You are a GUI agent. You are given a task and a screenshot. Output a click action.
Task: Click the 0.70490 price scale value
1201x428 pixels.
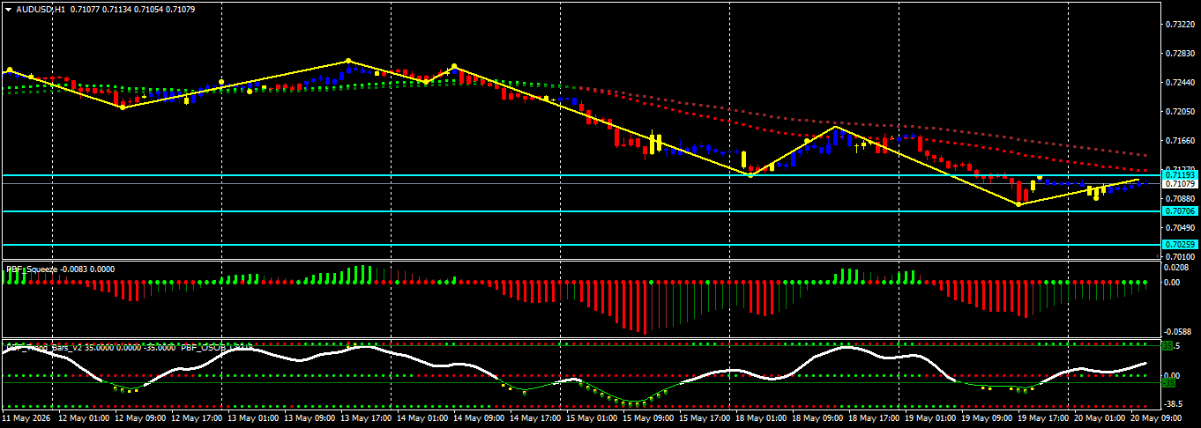(x=1180, y=227)
